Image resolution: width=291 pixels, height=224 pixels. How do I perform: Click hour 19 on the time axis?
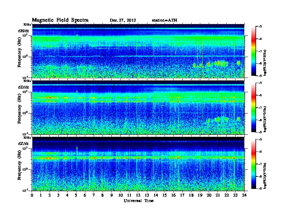click(200, 195)
